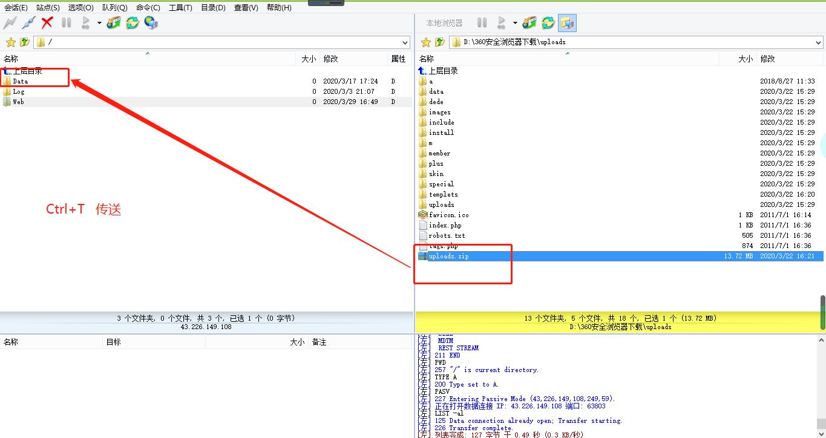Refresh the local pane file list

(x=548, y=23)
